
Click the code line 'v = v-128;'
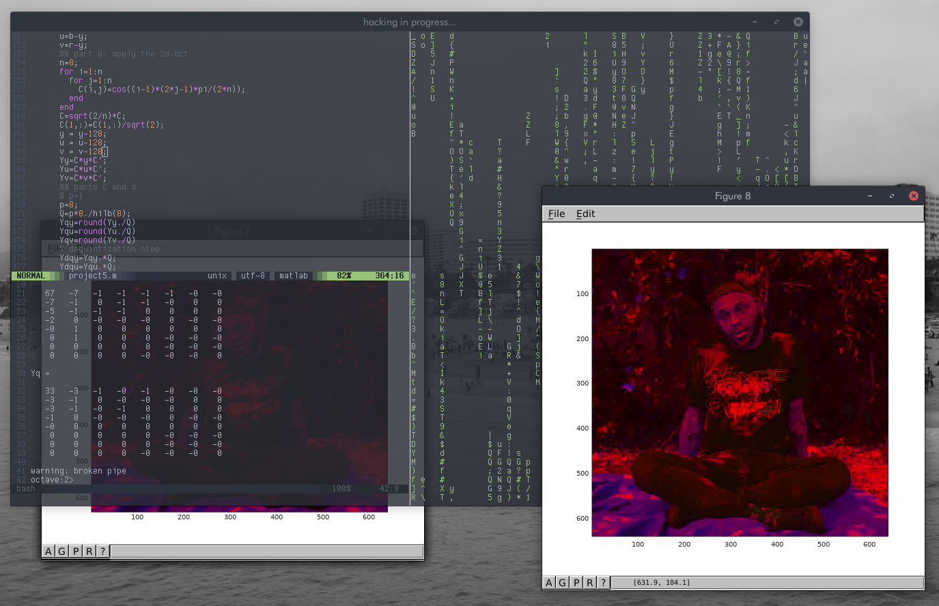click(x=83, y=151)
